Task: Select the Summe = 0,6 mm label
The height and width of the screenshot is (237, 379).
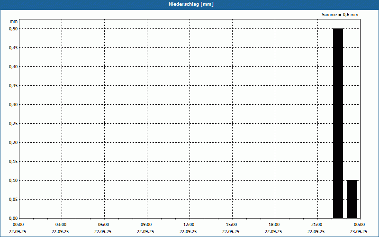Action: [340, 15]
